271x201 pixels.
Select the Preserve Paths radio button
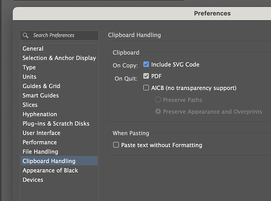[x=158, y=100]
